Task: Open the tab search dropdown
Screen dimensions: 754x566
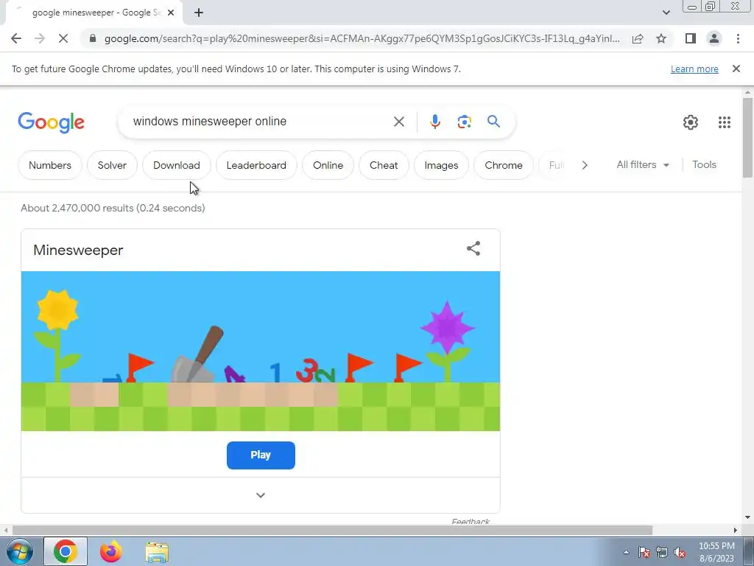Action: pos(666,13)
